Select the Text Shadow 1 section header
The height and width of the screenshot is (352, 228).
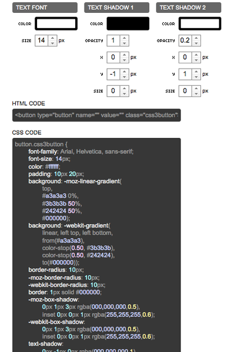(x=117, y=8)
